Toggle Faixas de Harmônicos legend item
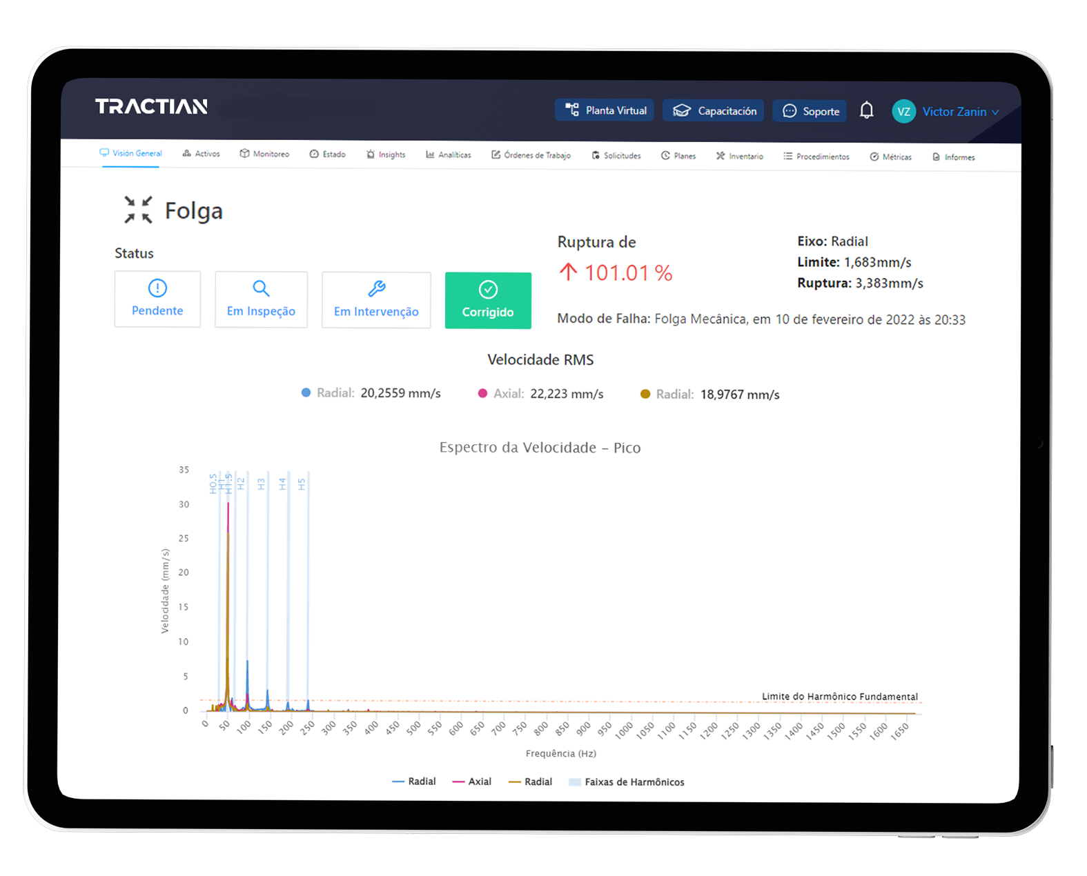The width and height of the screenshot is (1087, 876). pyautogui.click(x=627, y=782)
